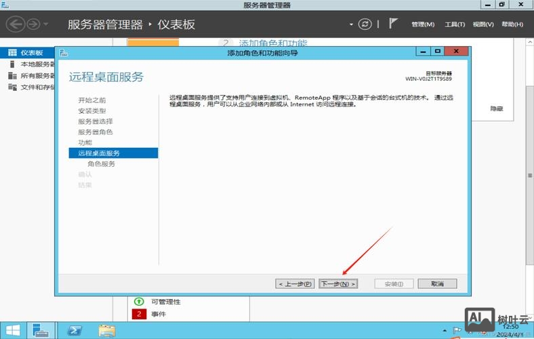
Task: Click the back navigation arrow in Server Manager
Action: [16, 24]
